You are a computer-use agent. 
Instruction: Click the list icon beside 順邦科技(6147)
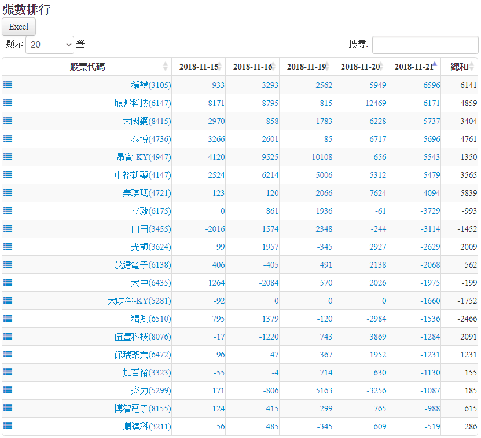(8, 103)
